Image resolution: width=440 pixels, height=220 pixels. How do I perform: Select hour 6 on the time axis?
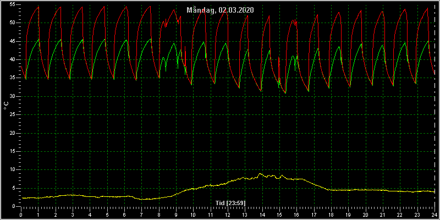(x=124, y=215)
